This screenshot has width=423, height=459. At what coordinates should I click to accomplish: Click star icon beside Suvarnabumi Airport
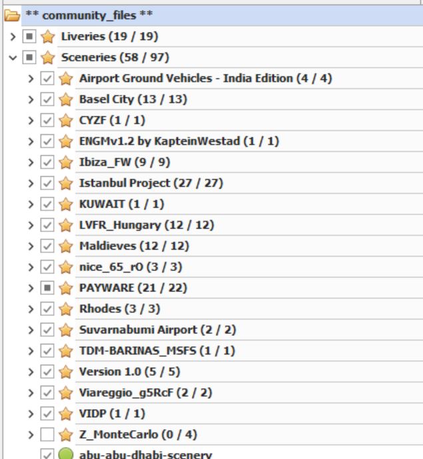point(66,330)
